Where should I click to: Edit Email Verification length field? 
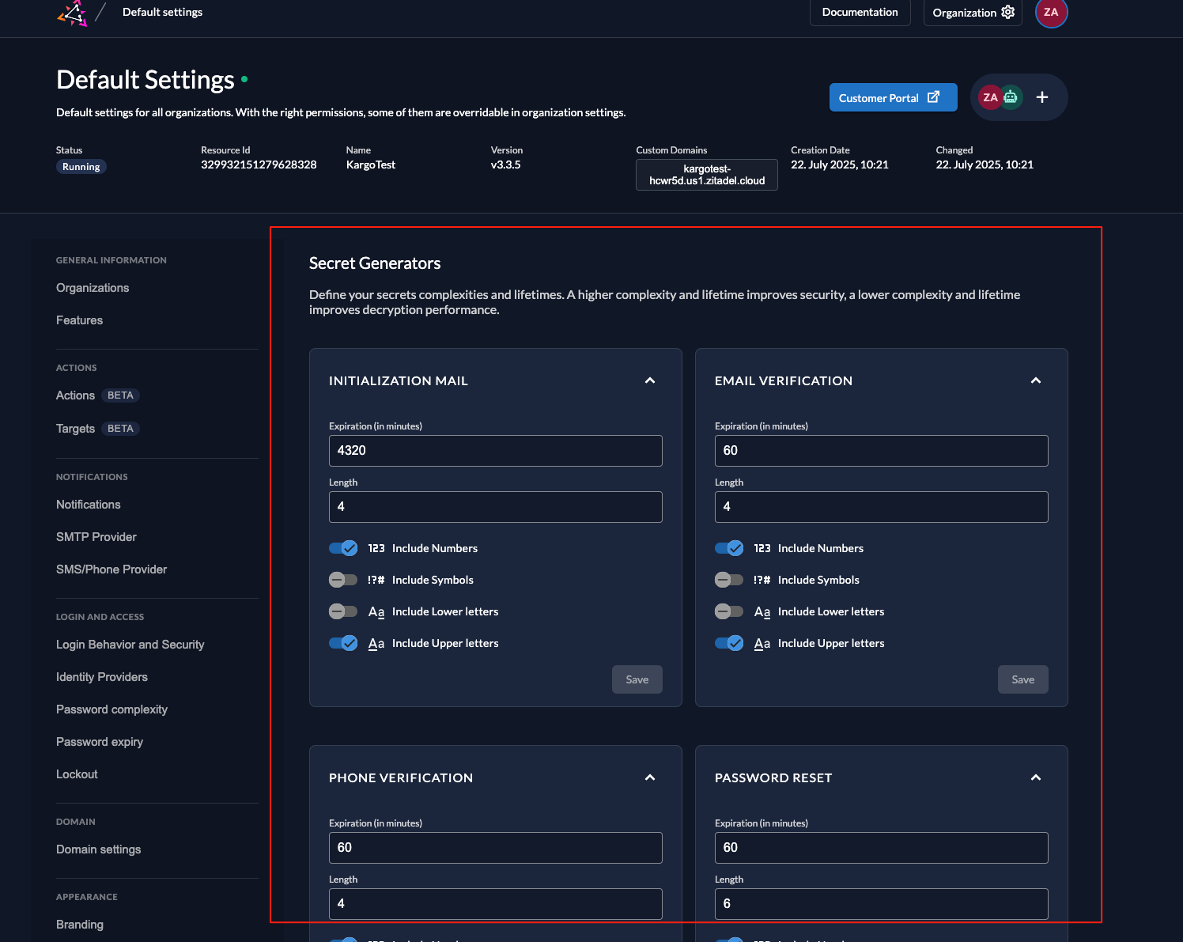tap(882, 507)
